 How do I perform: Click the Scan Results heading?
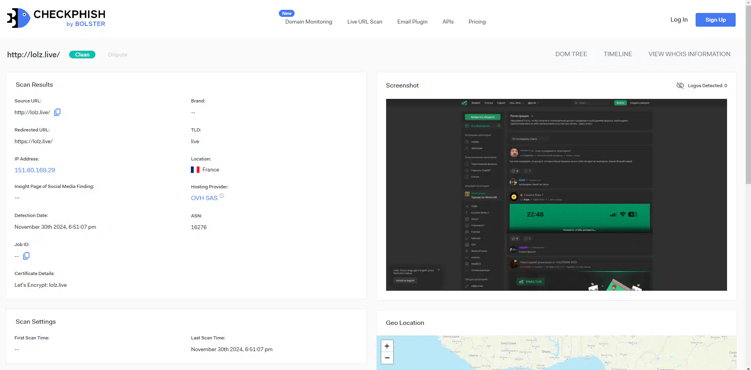[34, 85]
